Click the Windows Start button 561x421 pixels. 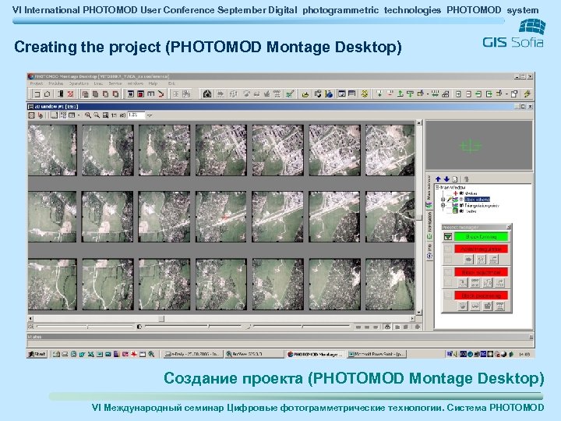(x=37, y=354)
